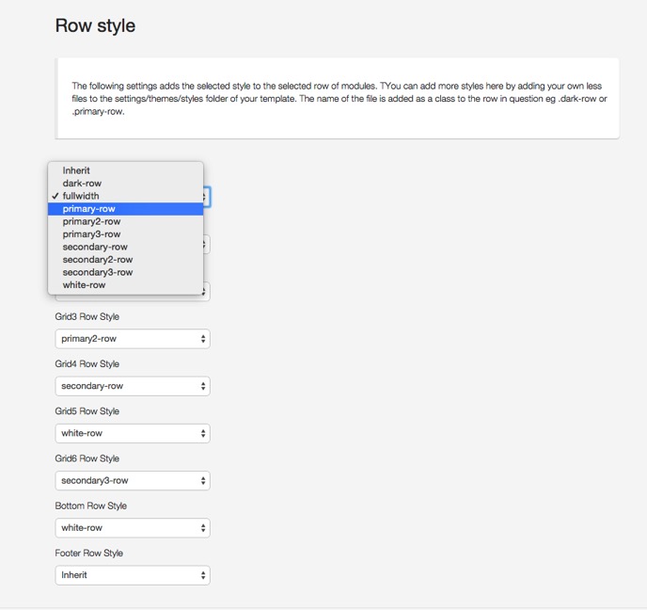Open the Footer Row Style dropdown
Viewport: 647px width, 610px height.
(133, 575)
